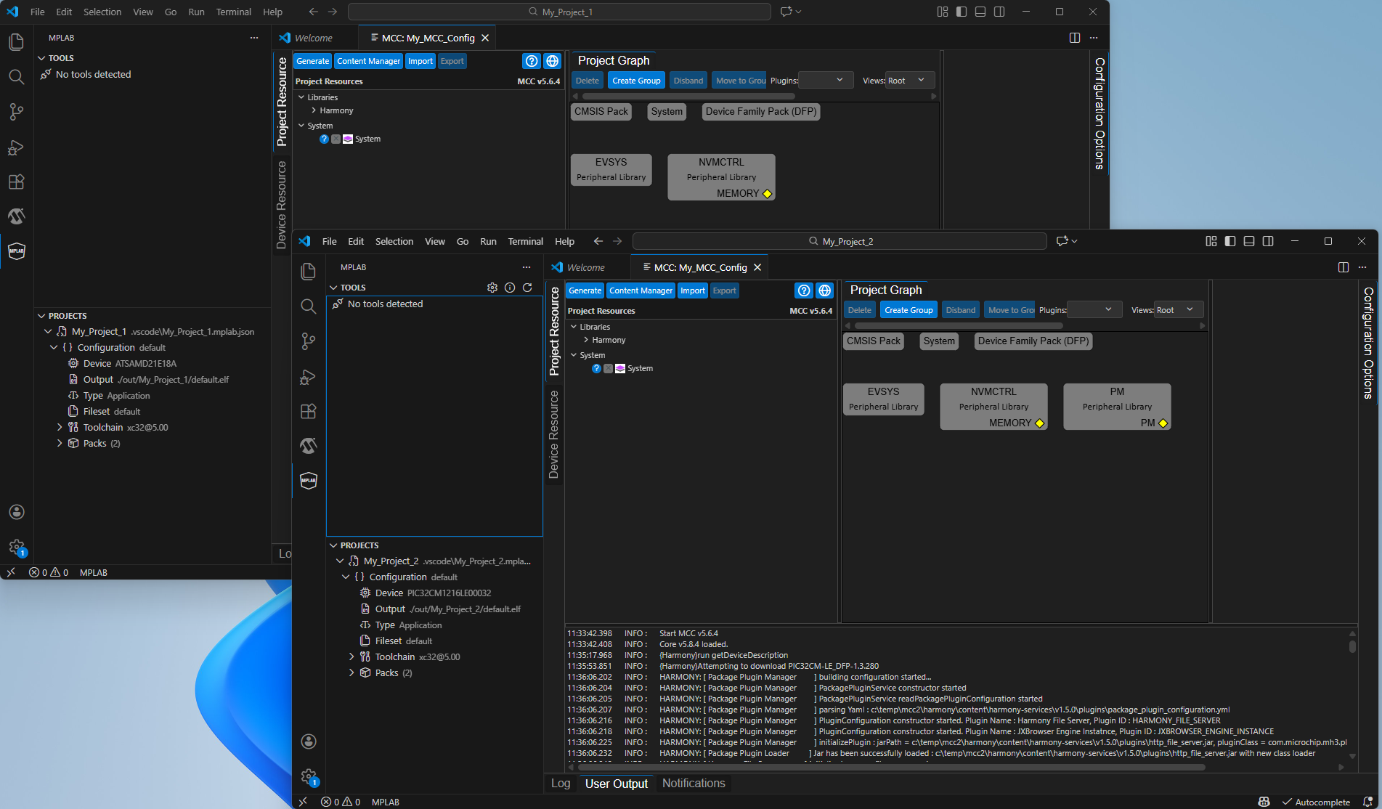Open MPLAB view icon in My_Project_1 window

(x=17, y=251)
